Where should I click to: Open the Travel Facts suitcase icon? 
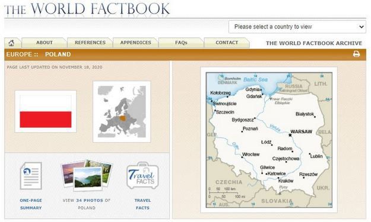[142, 175]
